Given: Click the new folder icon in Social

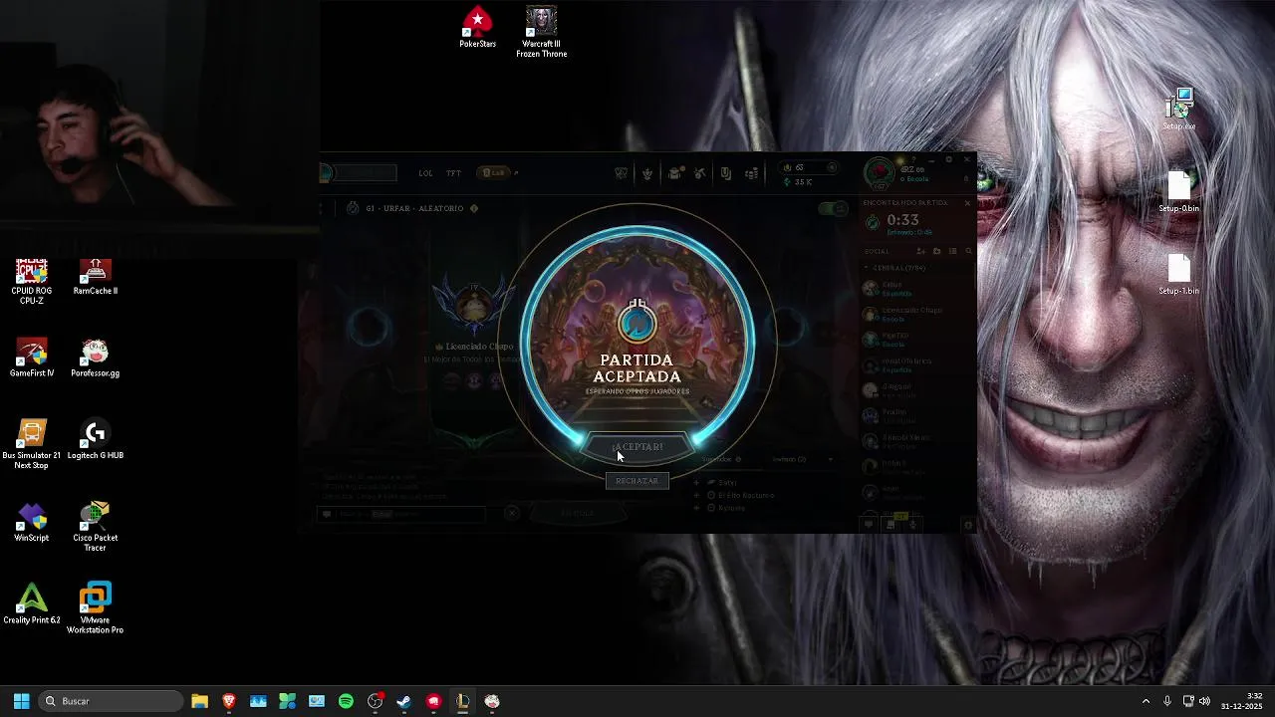Looking at the screenshot, I should tap(937, 251).
